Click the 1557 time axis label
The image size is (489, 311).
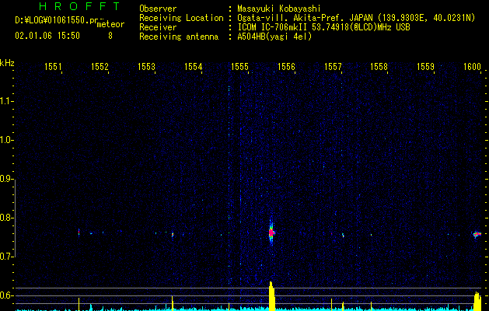(x=333, y=67)
